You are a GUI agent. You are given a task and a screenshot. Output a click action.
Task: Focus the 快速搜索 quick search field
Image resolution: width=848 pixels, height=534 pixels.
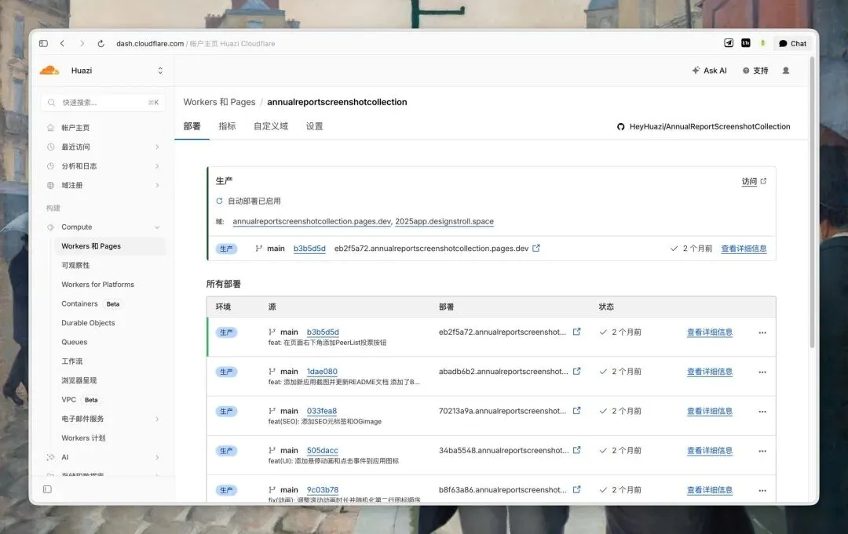[103, 102]
